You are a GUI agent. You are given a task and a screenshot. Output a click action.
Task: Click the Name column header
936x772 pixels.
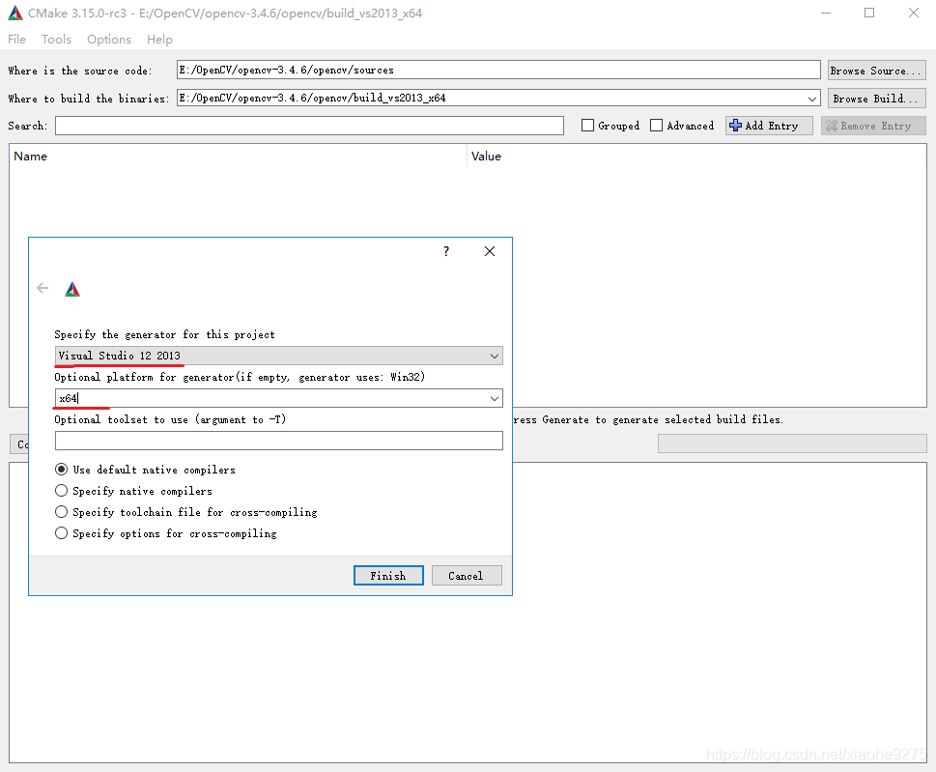[x=31, y=157]
